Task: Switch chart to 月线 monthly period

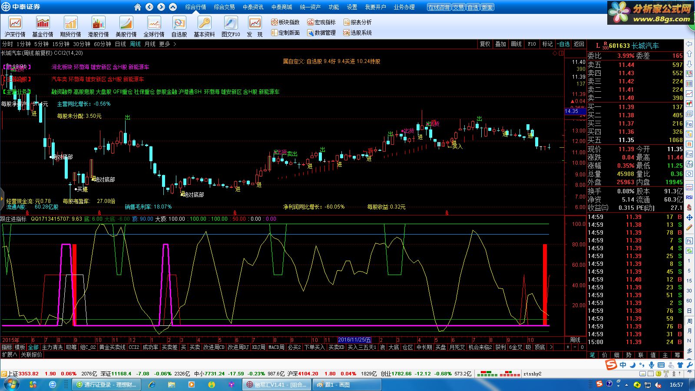Action: coord(150,44)
